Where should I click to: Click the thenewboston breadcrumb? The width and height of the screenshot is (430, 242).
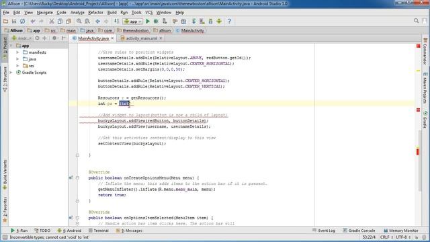pos(133,30)
